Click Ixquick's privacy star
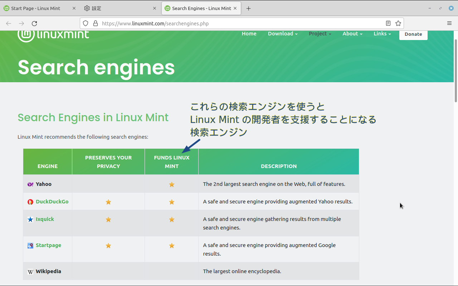The width and height of the screenshot is (458, 286). point(108,220)
